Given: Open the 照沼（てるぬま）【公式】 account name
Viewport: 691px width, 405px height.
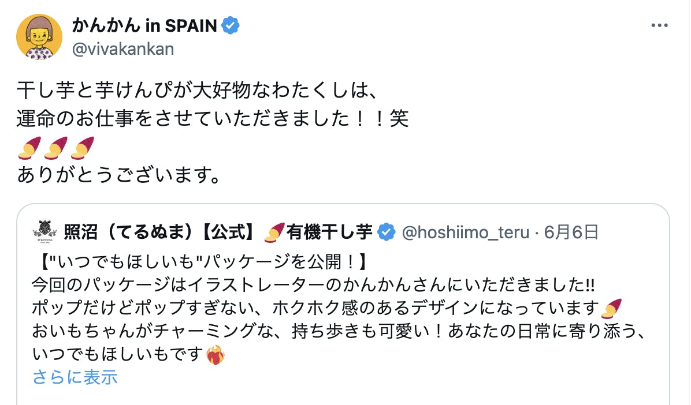Looking at the screenshot, I should pos(157,232).
